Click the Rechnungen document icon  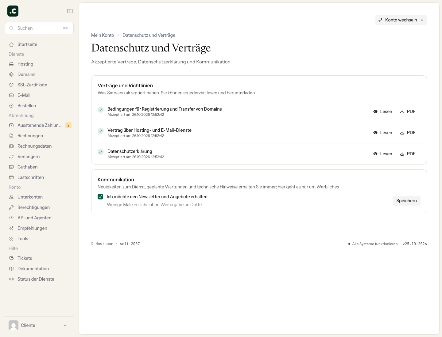click(11, 136)
